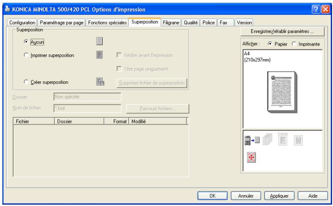Viewport: 333px width, 206px height.
Task: Click Enregistrer/rétablir paramètres button
Action: 282,32
